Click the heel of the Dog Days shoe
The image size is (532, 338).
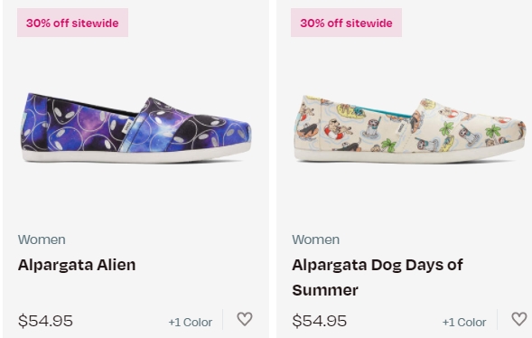(x=305, y=124)
